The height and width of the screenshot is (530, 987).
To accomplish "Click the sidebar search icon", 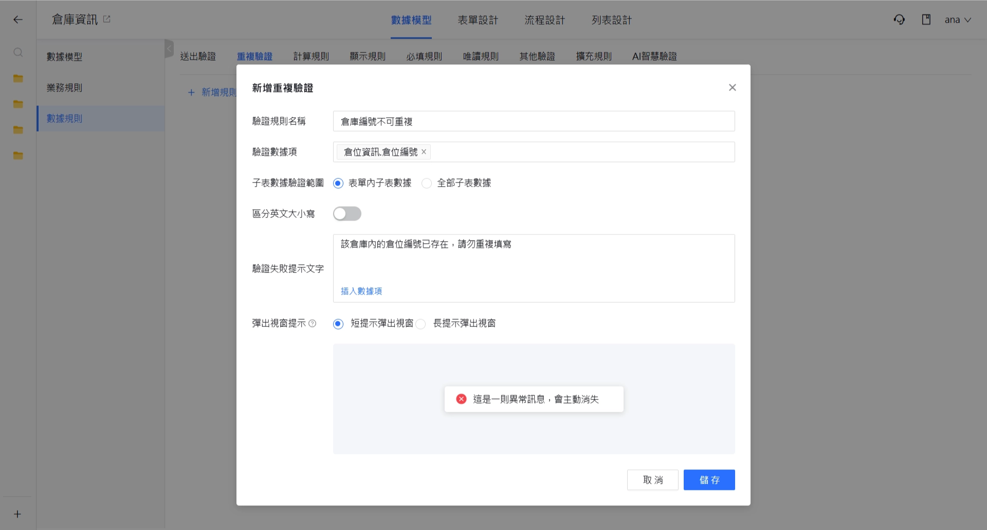I will coord(18,52).
